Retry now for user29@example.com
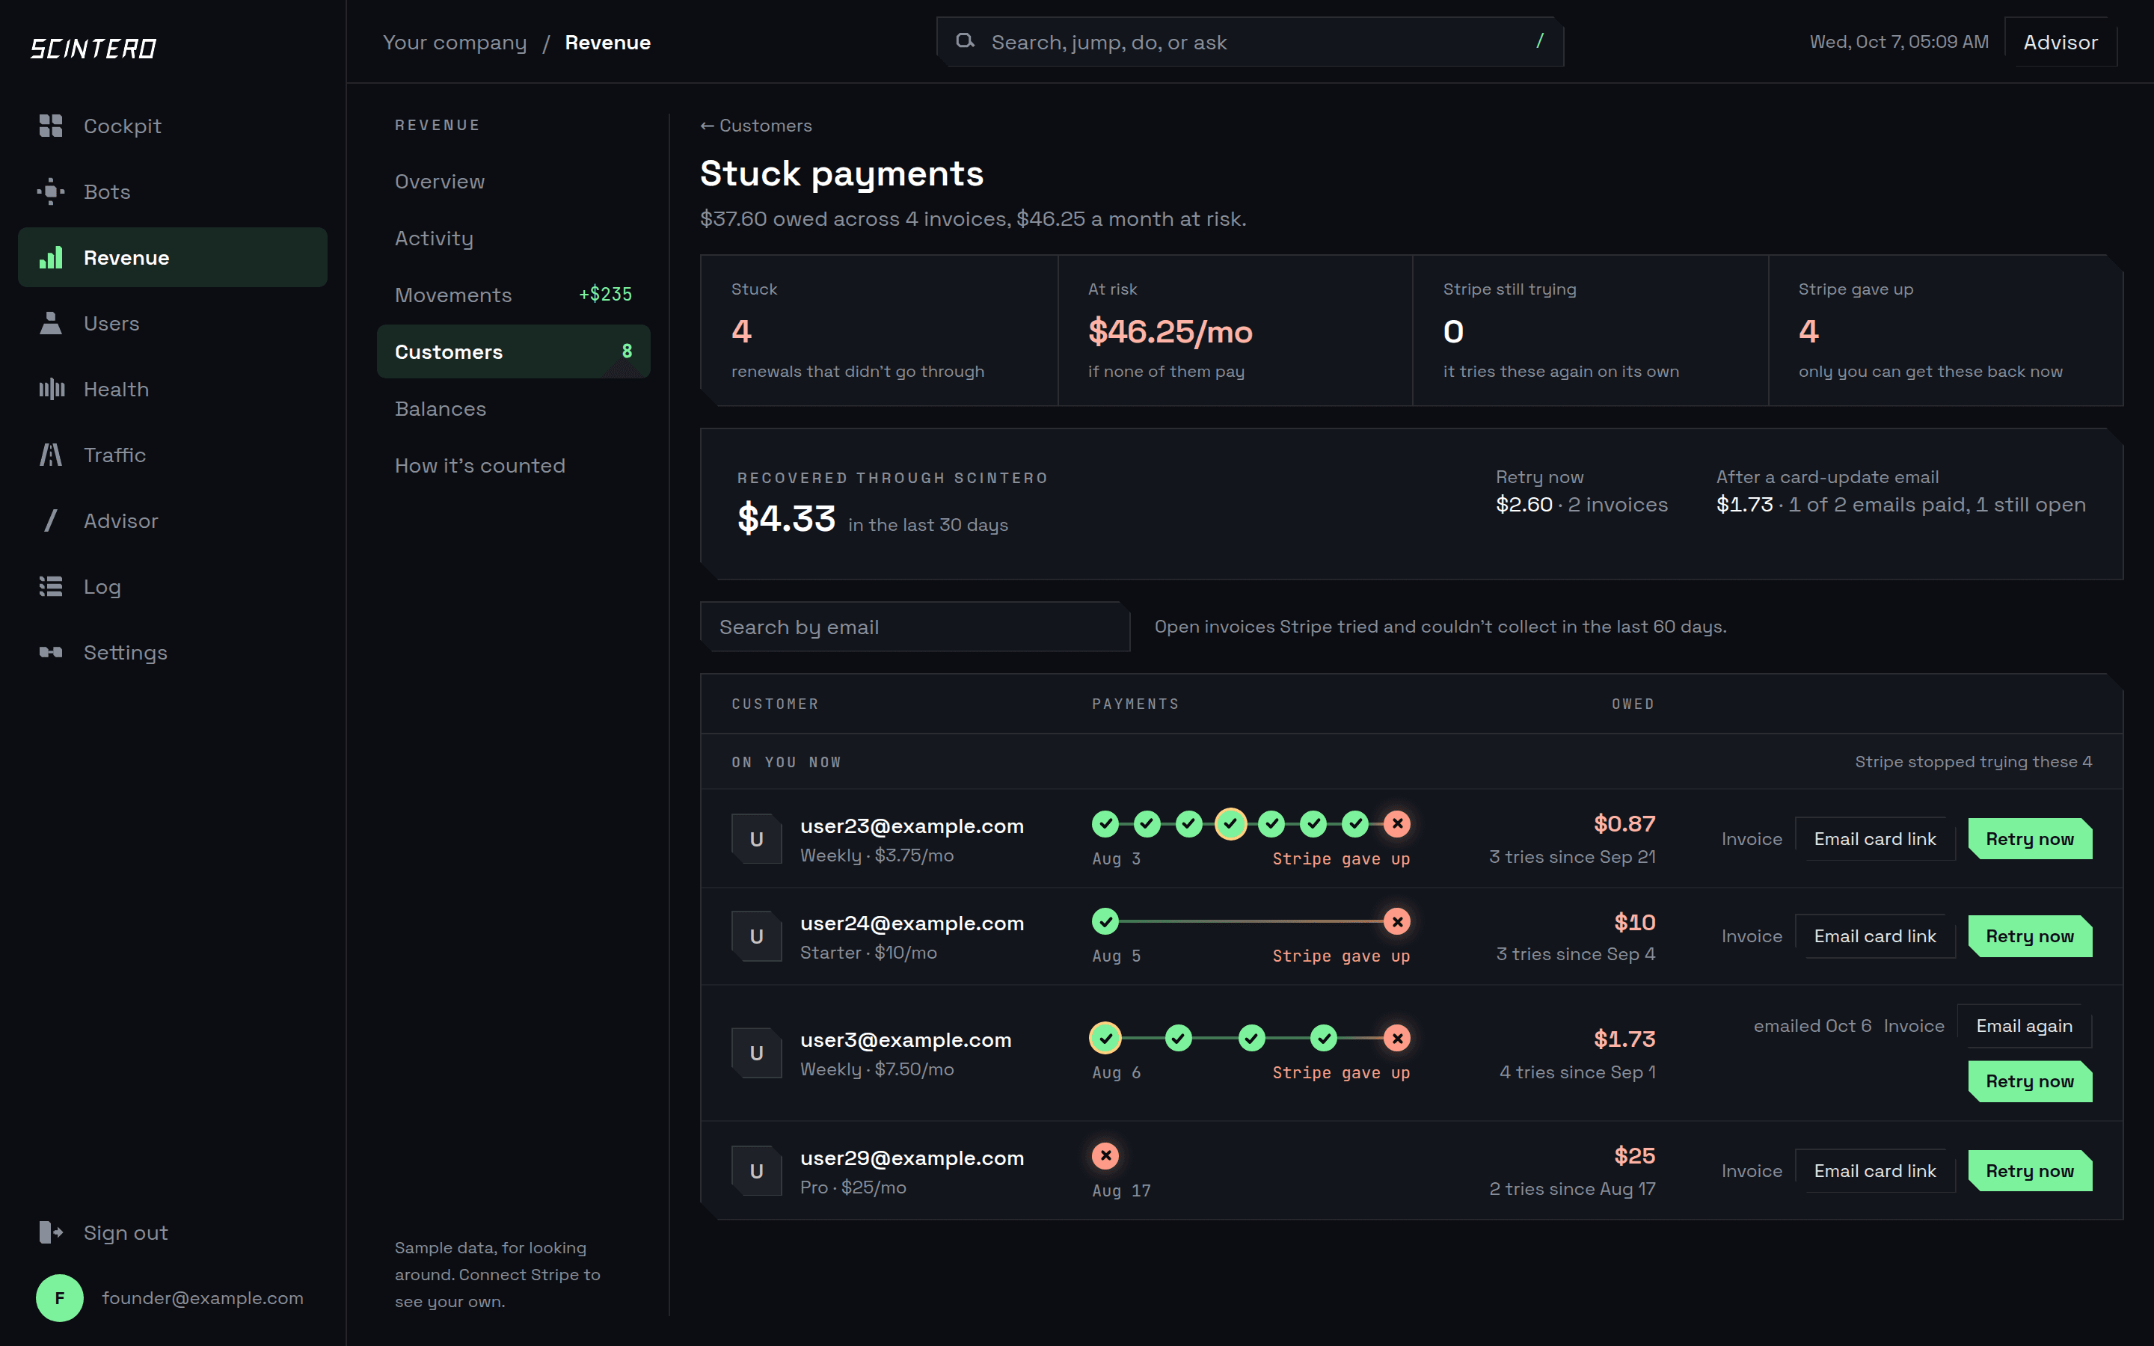This screenshot has width=2154, height=1346. click(x=2029, y=1170)
